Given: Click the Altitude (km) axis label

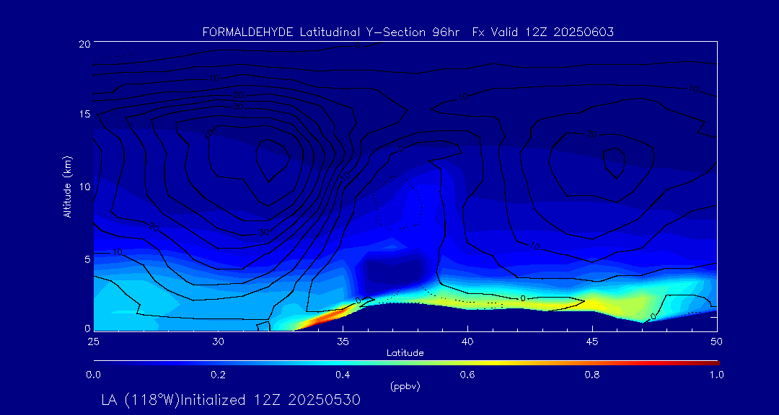Looking at the screenshot, I should click(x=67, y=187).
